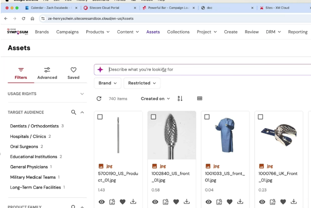Preview the 1001033_US_front_01.jpg asset with eye icon
The height and width of the screenshot is (208, 311).
pos(208,202)
